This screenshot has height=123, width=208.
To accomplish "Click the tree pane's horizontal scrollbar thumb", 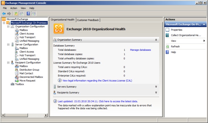I will point(16,115).
